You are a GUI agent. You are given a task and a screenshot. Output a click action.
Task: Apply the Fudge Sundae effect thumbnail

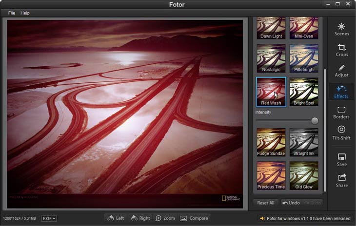(271, 142)
